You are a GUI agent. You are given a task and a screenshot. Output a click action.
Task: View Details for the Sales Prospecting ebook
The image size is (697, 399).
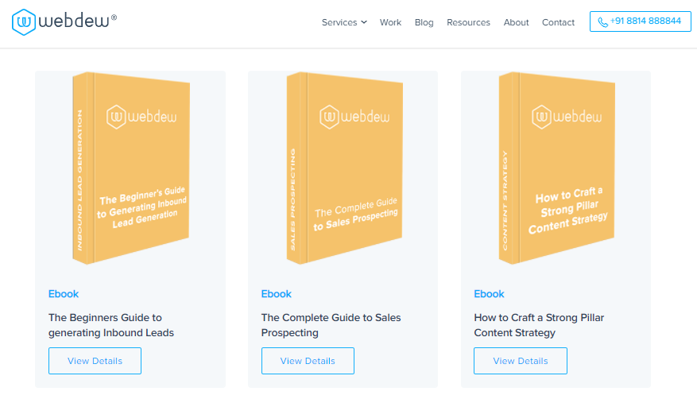tap(308, 361)
